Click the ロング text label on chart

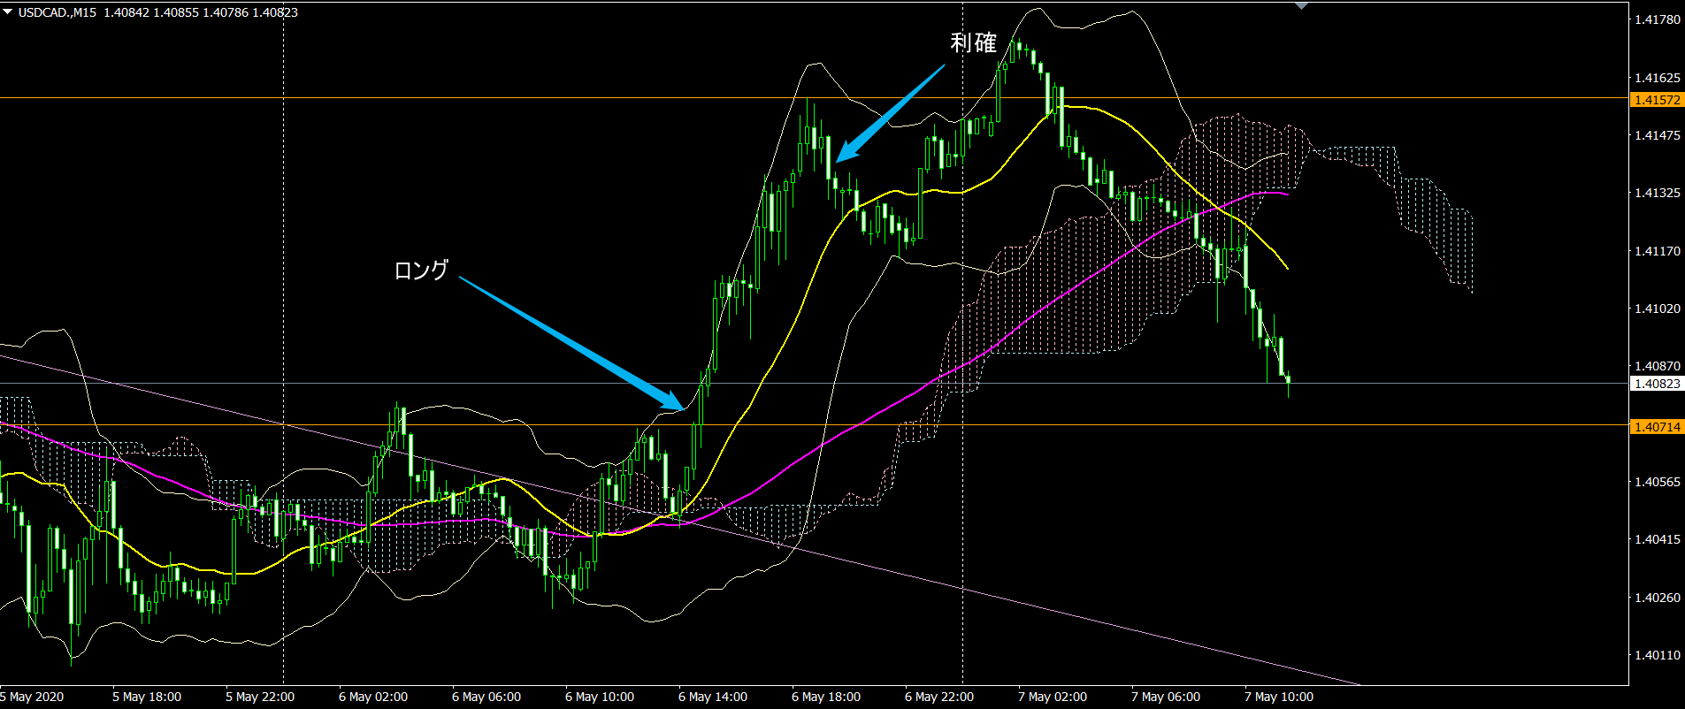(x=421, y=270)
